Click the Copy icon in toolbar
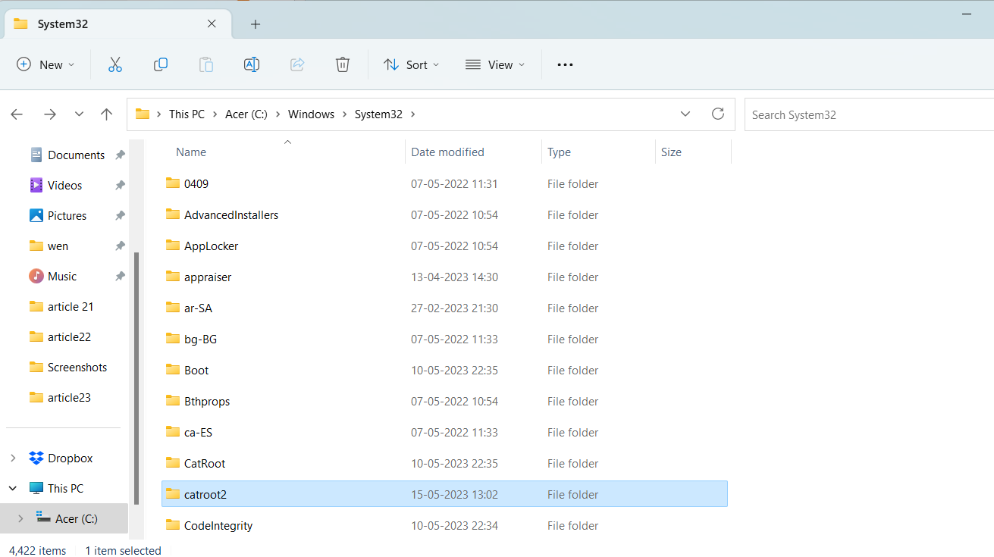 (161, 65)
